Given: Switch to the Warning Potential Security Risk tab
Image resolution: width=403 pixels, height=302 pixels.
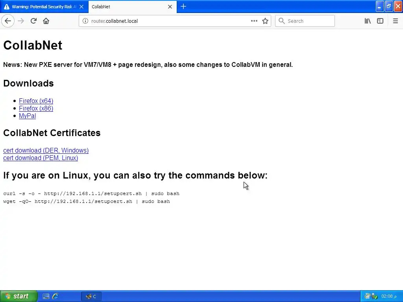Looking at the screenshot, I should click(44, 7).
